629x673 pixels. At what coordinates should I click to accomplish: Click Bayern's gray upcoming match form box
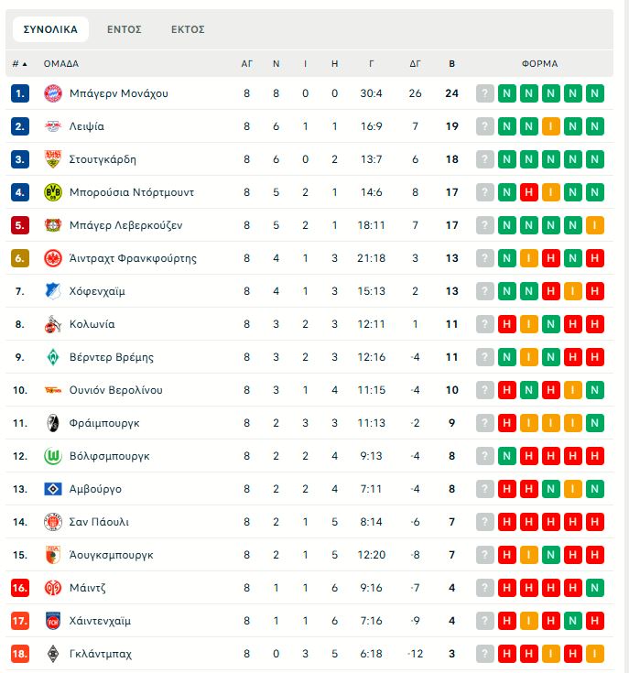pos(485,93)
